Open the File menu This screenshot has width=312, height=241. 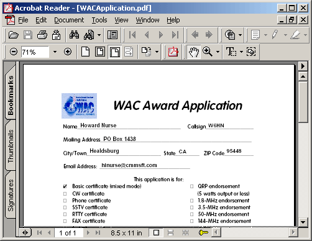click(x=23, y=20)
